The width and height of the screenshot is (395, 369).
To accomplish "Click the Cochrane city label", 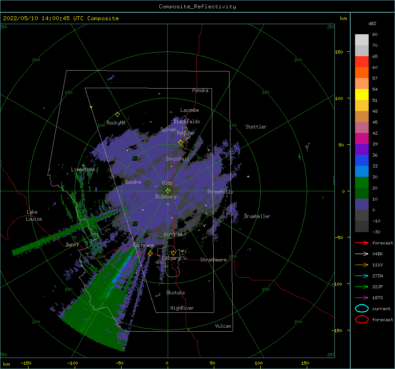I will (144, 245).
